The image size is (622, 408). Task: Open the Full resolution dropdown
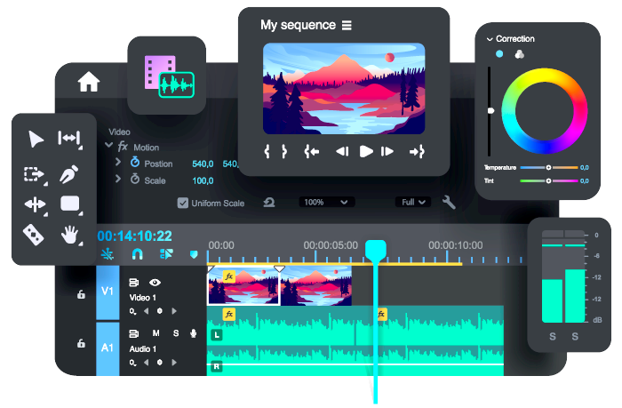point(414,203)
